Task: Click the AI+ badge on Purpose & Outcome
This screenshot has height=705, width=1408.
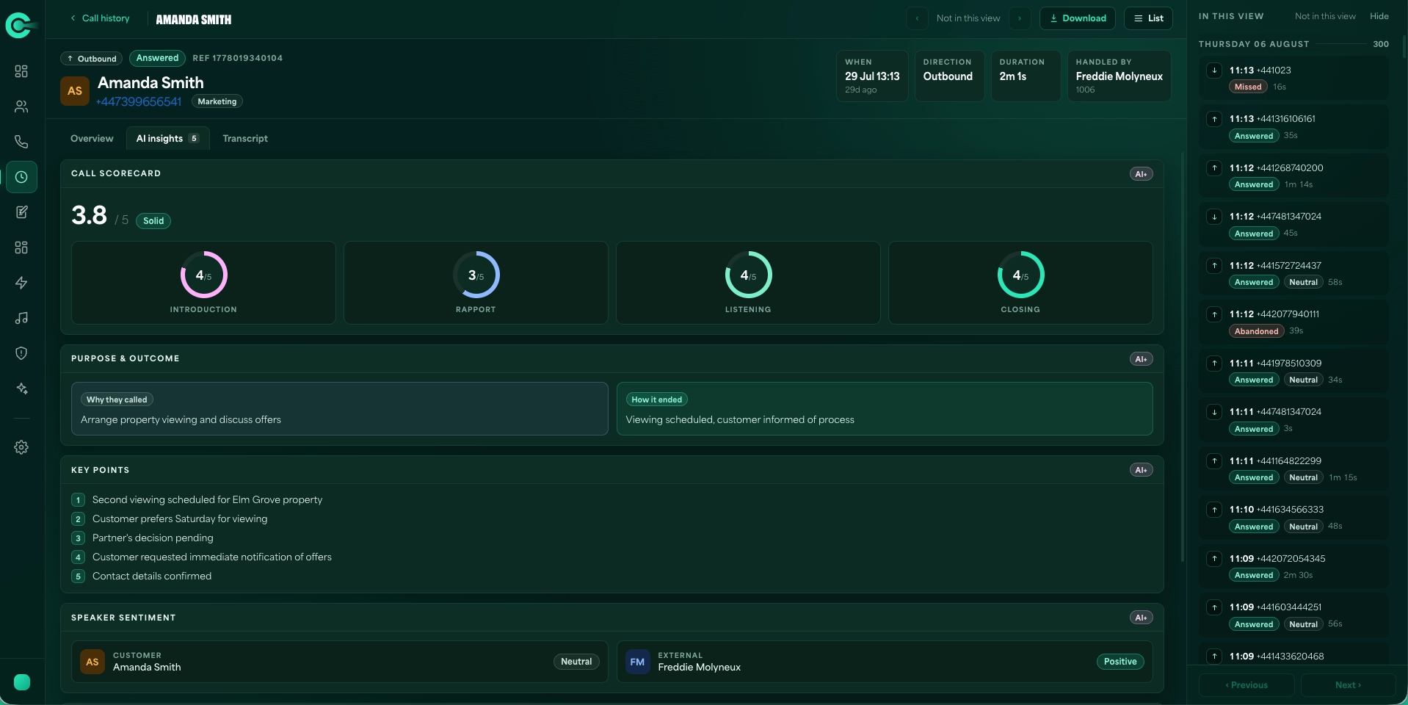Action: pyautogui.click(x=1141, y=359)
